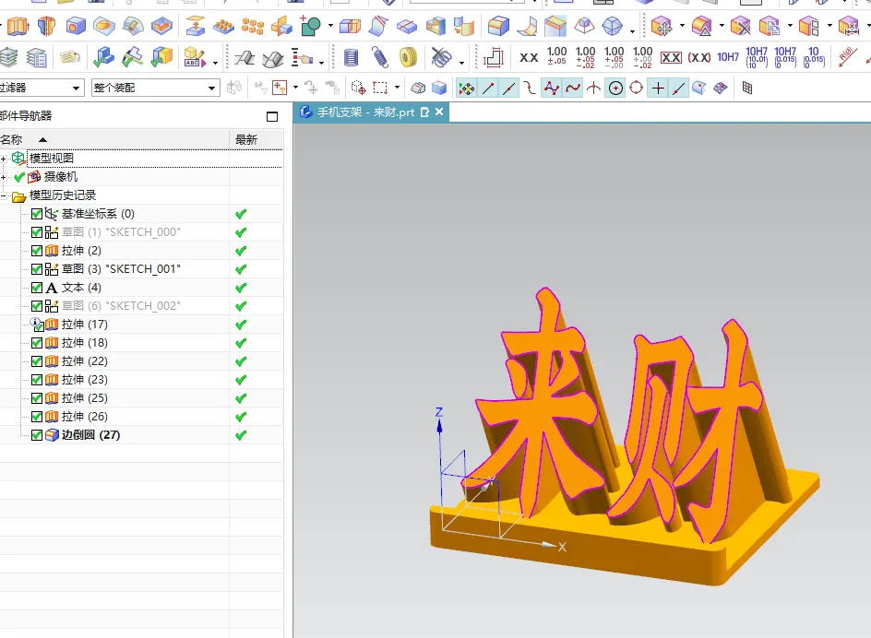Uncheck the 基准坐标系 (0) checkbox
871x638 pixels.
click(x=37, y=214)
